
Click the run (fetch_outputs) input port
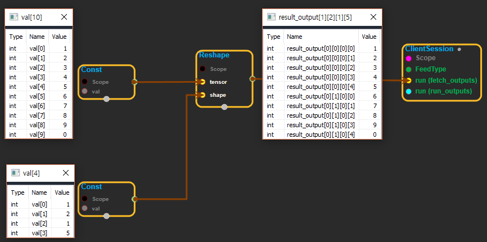(x=408, y=80)
